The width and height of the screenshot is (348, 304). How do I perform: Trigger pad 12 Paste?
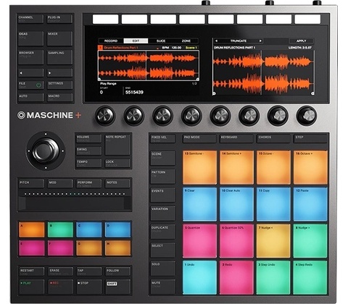point(310,204)
